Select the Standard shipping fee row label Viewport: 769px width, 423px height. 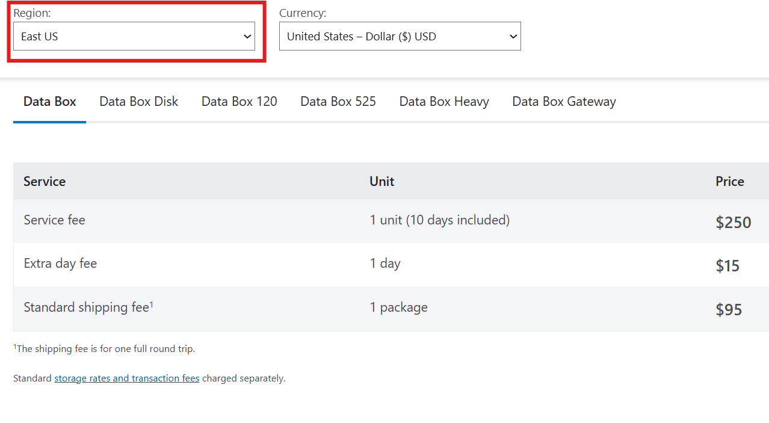point(88,307)
